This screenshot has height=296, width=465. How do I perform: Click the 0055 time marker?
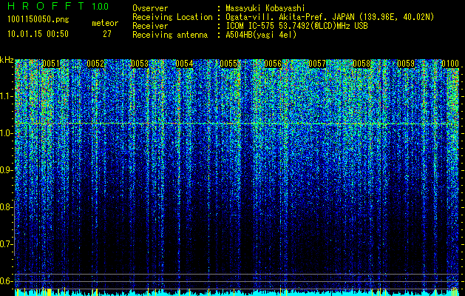point(228,64)
